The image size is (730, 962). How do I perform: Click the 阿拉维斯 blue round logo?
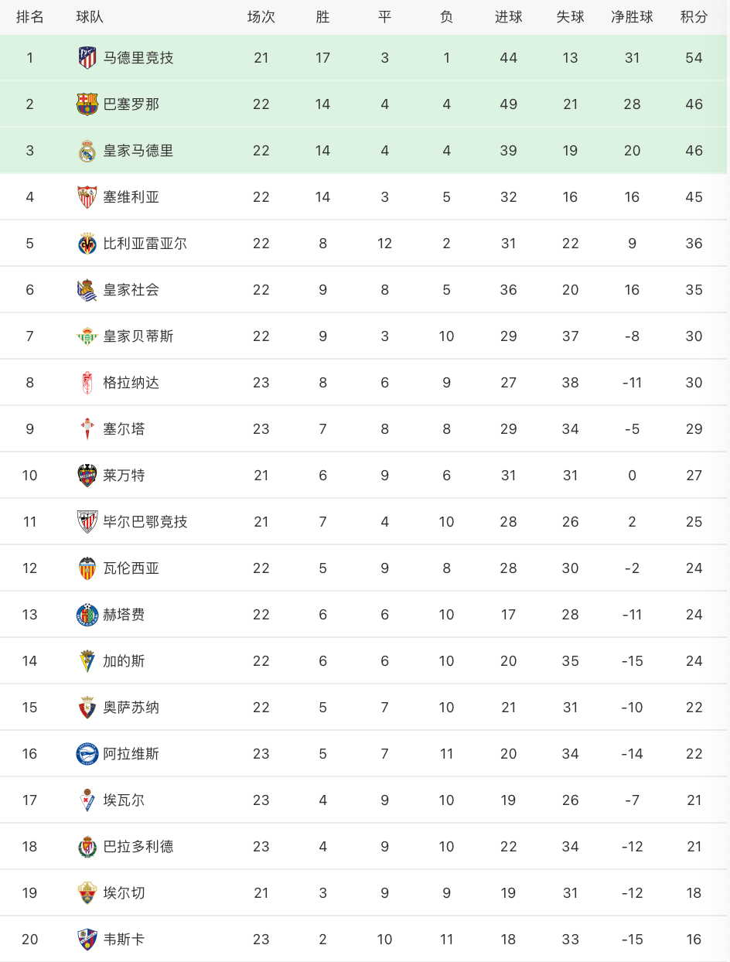(x=87, y=754)
